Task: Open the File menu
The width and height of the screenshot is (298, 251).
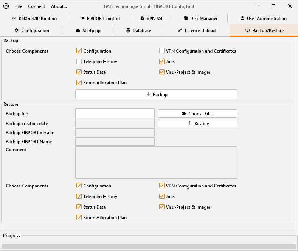Action: 19,6
